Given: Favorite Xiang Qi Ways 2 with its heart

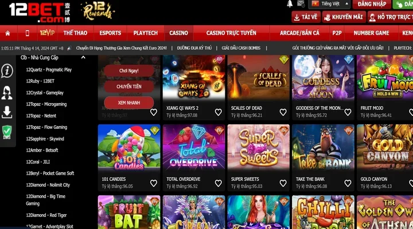Looking at the screenshot, I should pyautogui.click(x=219, y=112).
